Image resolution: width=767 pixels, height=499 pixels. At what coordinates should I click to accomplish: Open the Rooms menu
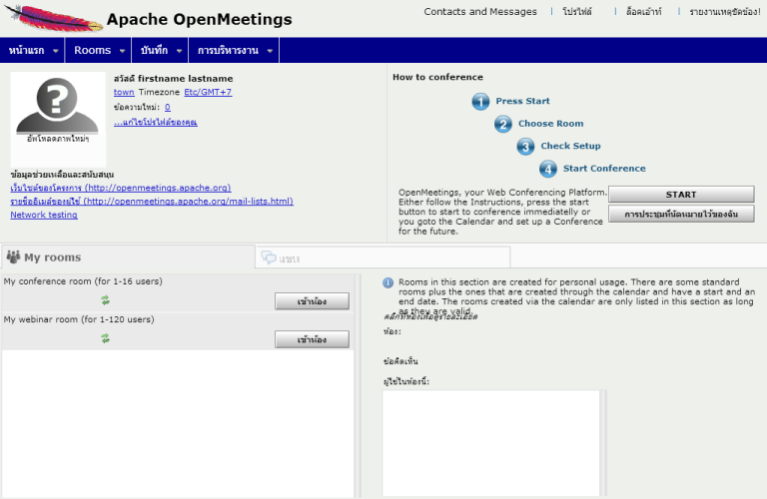tap(98, 50)
